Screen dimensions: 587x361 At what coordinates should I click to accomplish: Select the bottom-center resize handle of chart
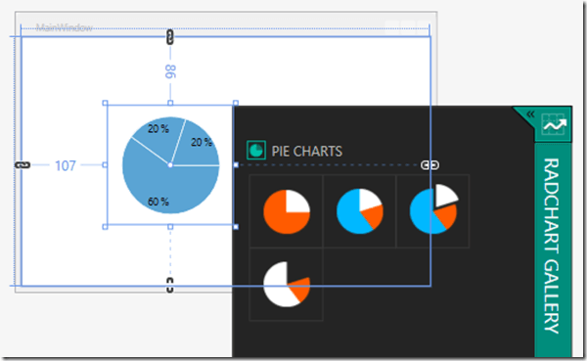(170, 227)
